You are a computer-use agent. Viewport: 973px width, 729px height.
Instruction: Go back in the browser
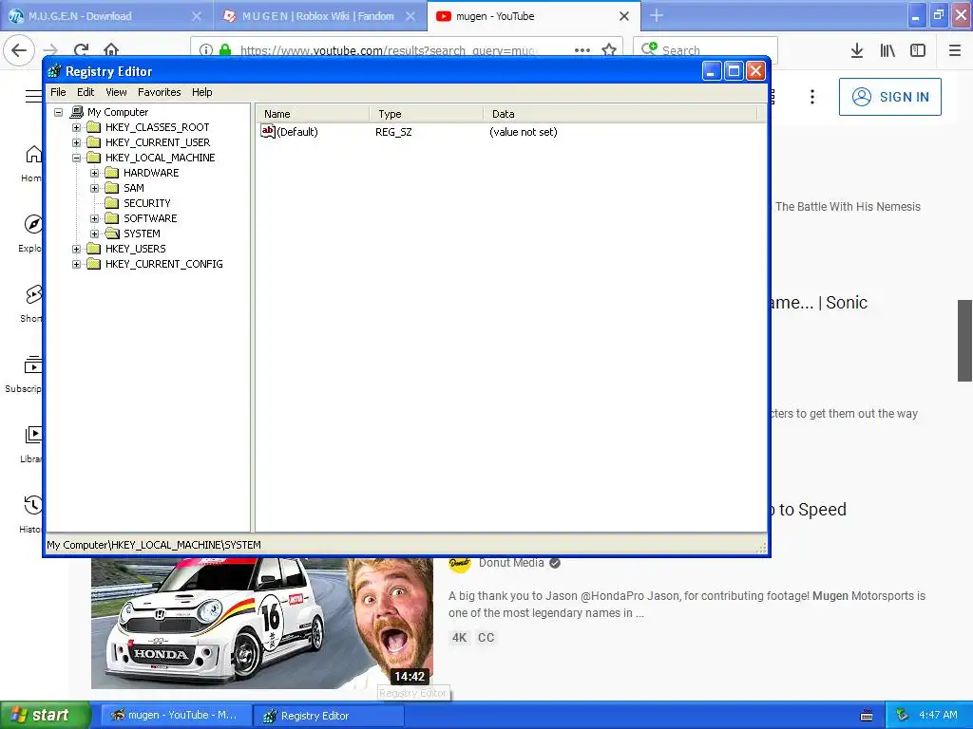pos(19,50)
